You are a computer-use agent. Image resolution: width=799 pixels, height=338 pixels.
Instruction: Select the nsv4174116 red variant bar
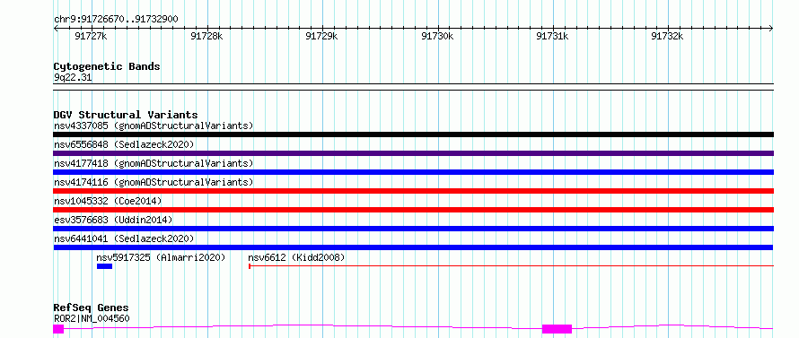coord(413,191)
